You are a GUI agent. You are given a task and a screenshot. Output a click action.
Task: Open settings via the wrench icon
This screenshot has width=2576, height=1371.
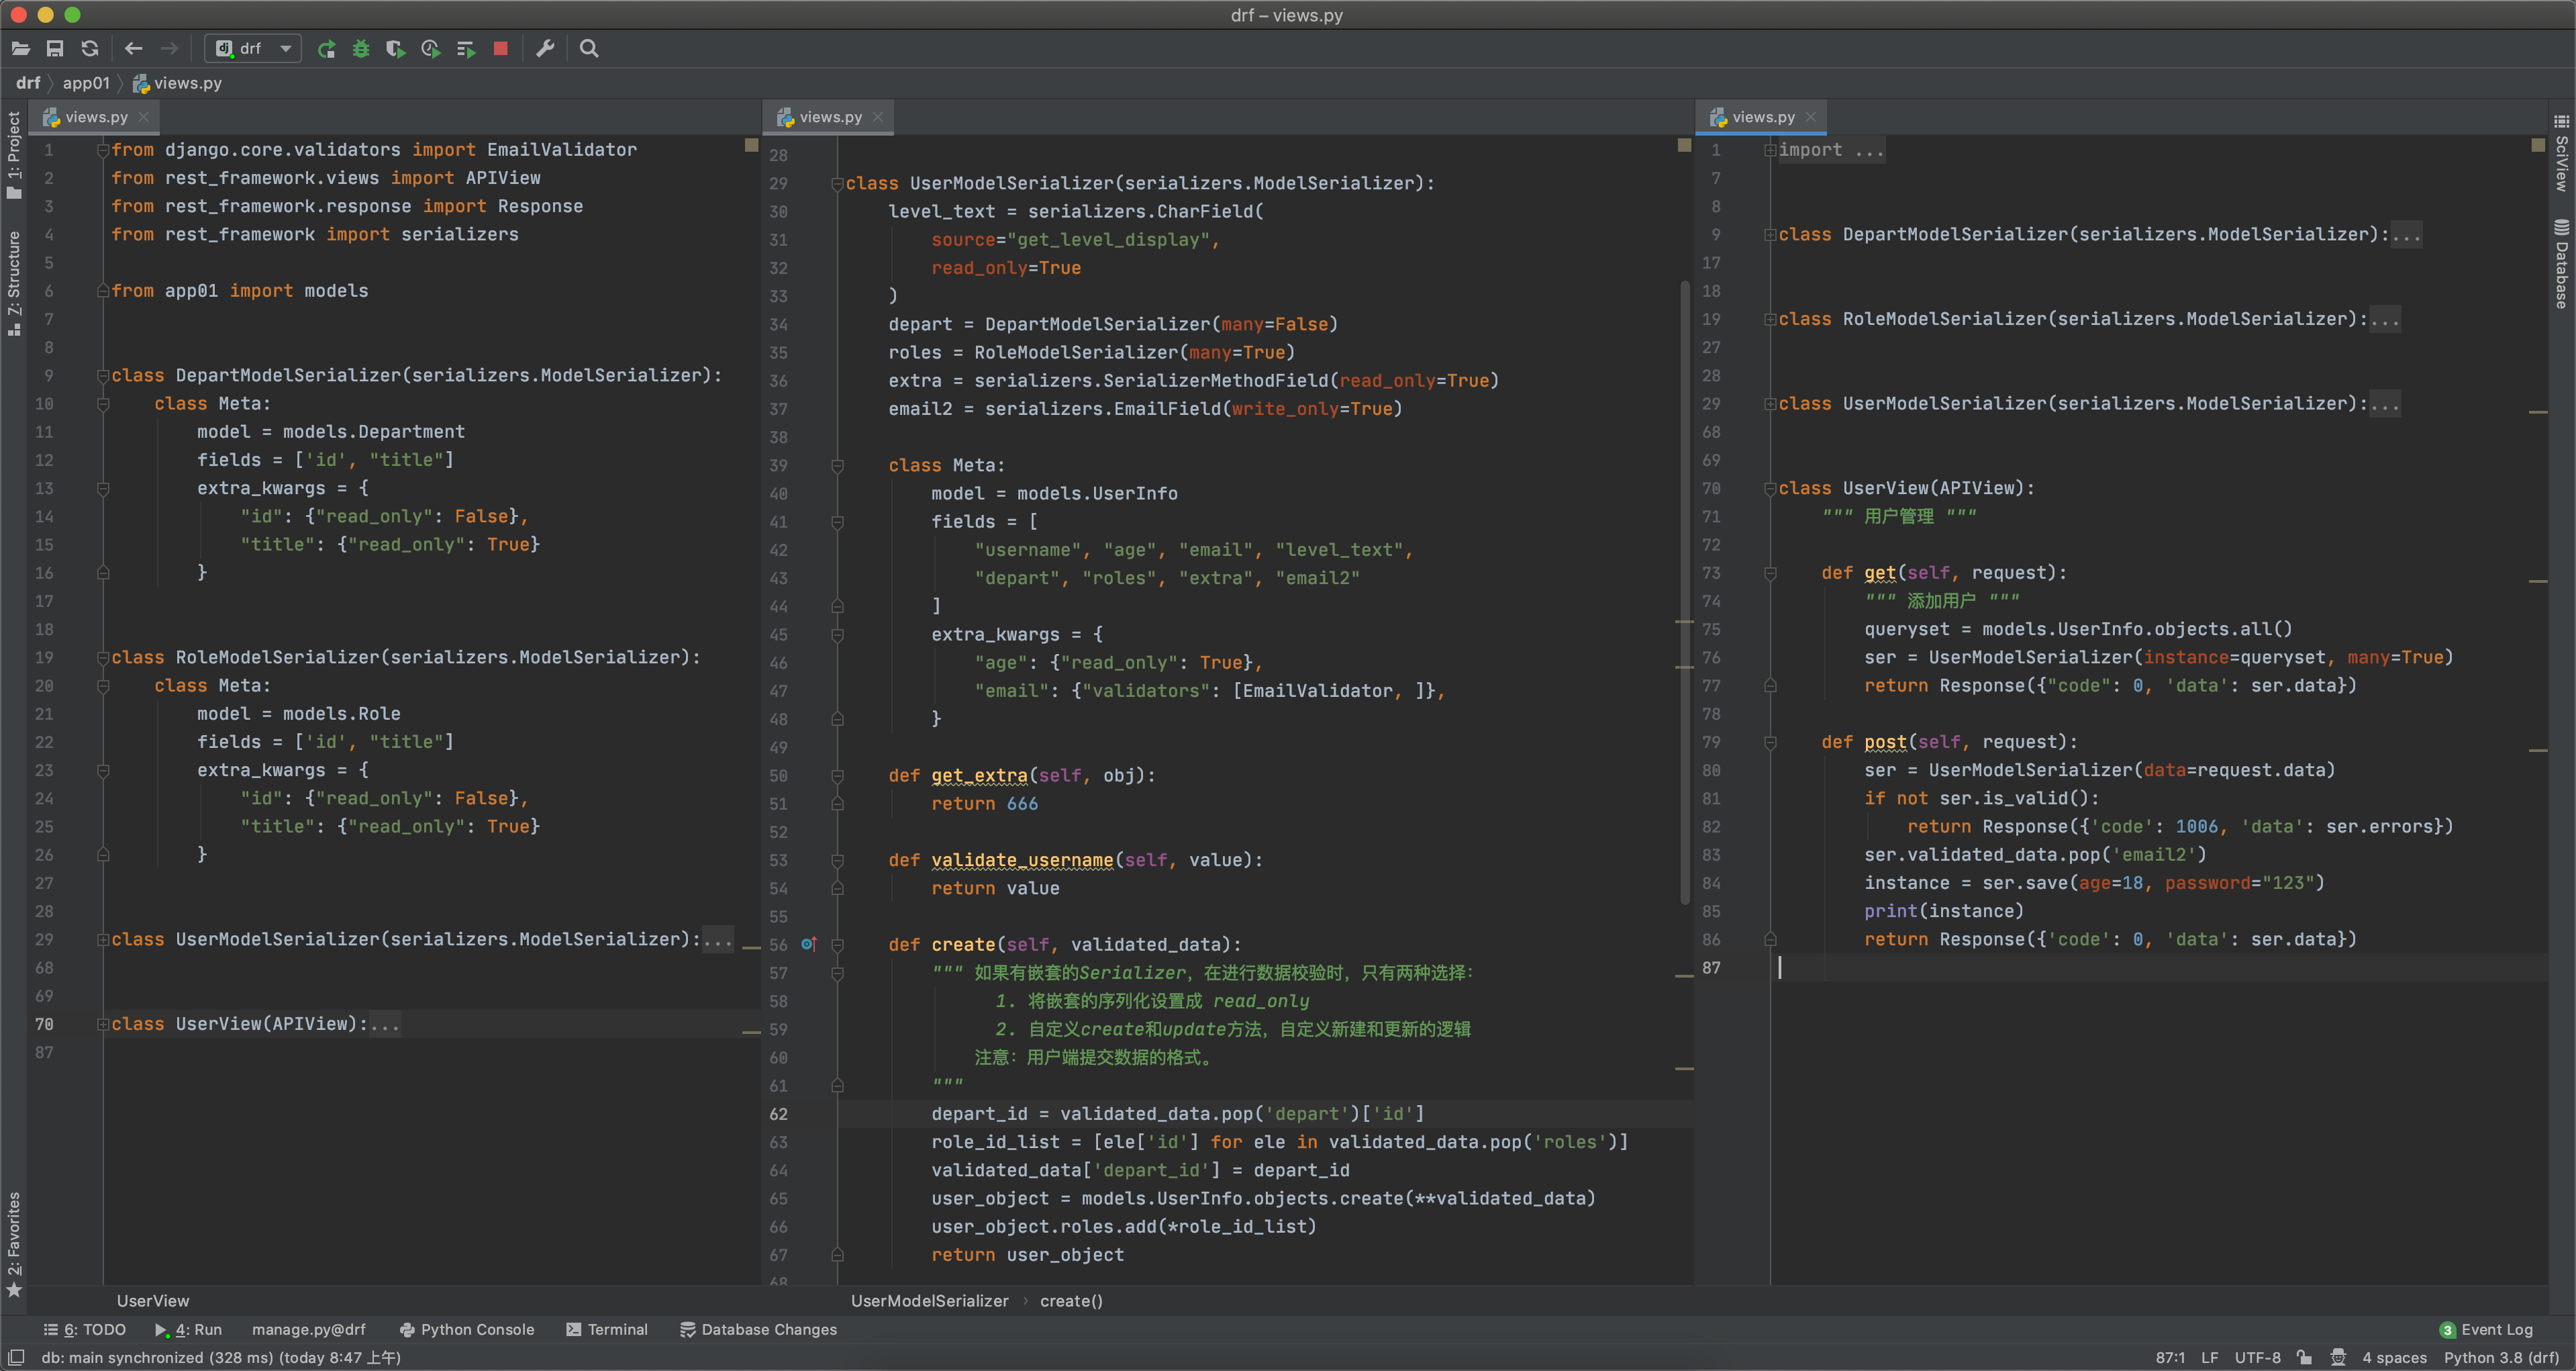pos(545,48)
